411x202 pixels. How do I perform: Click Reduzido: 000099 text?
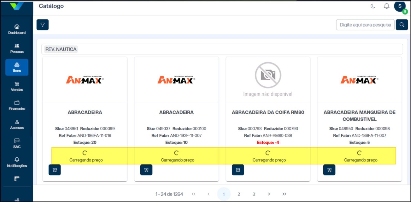[97, 128]
